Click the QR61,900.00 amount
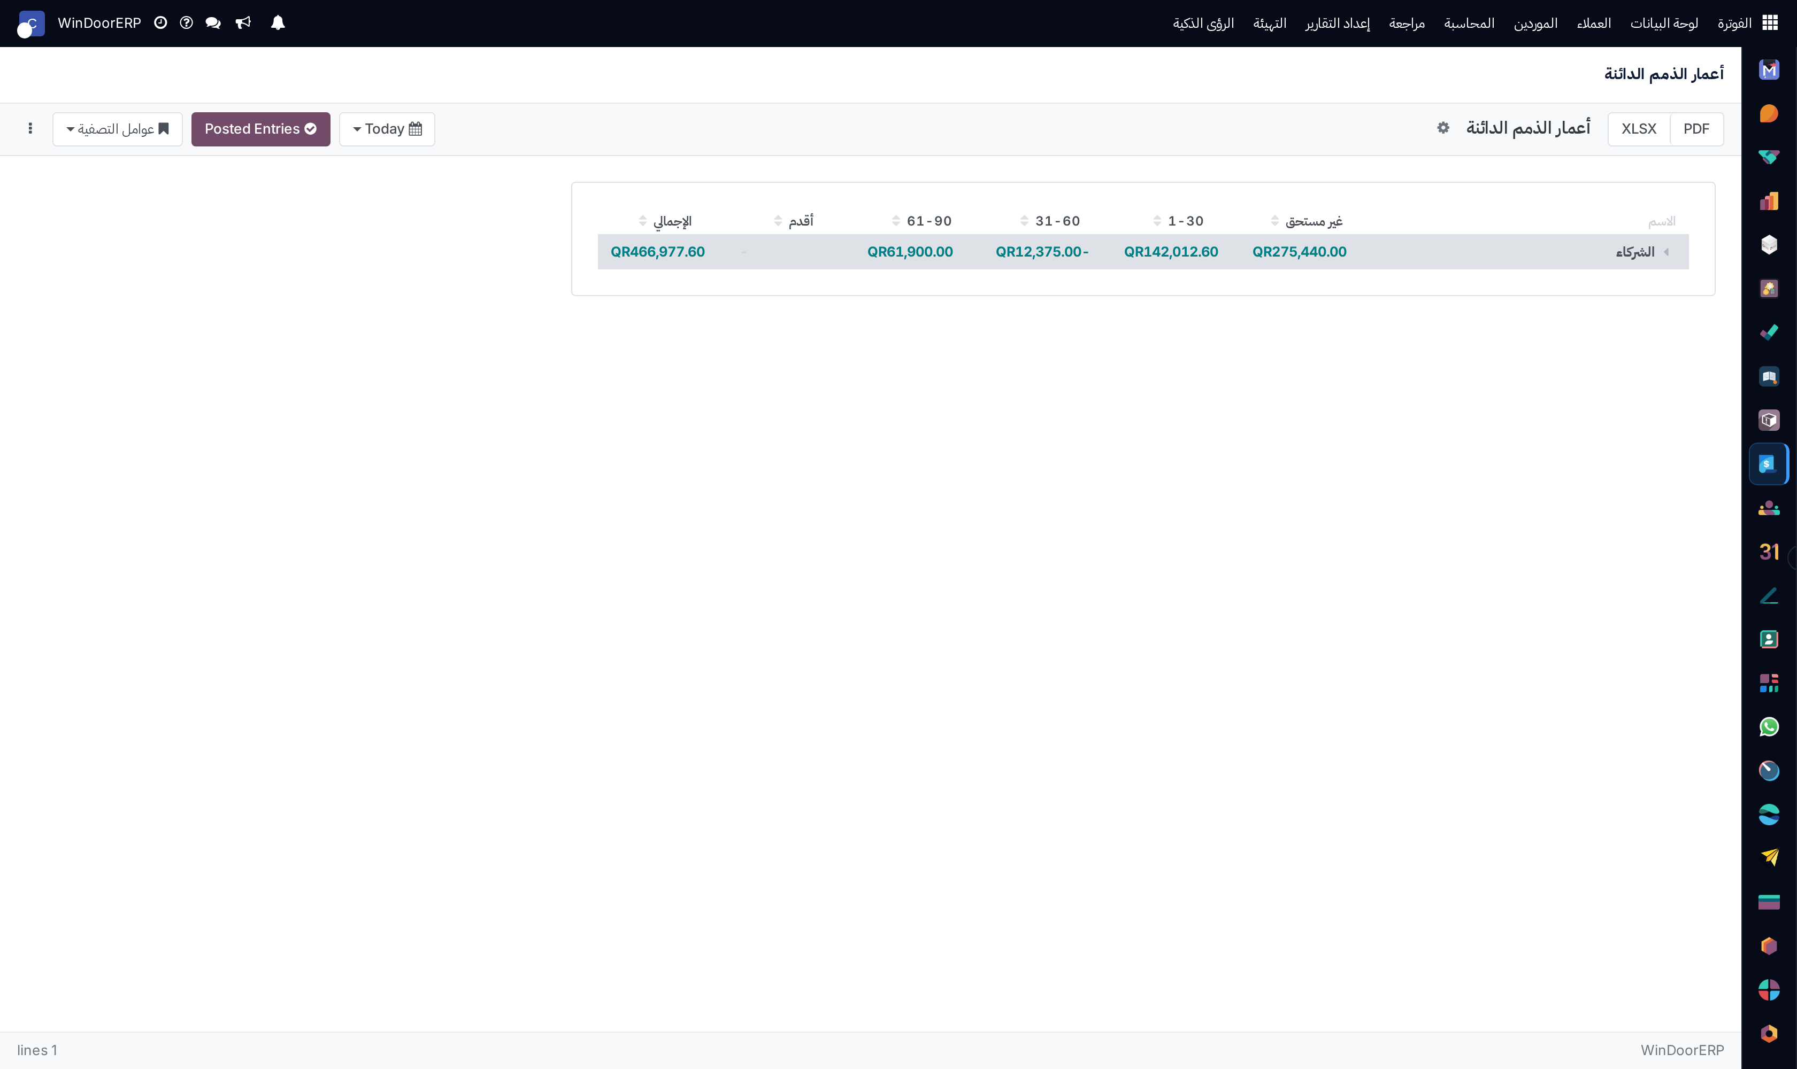Viewport: 1797px width, 1069px height. [x=910, y=252]
